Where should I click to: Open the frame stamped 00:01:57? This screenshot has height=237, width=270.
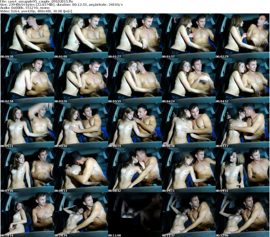[189, 36]
